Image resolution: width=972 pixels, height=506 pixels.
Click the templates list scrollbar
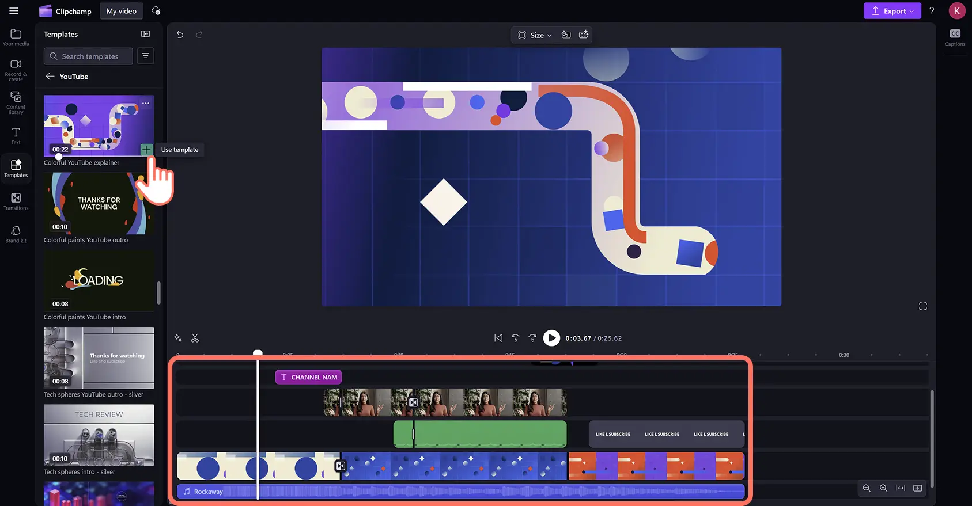[158, 293]
